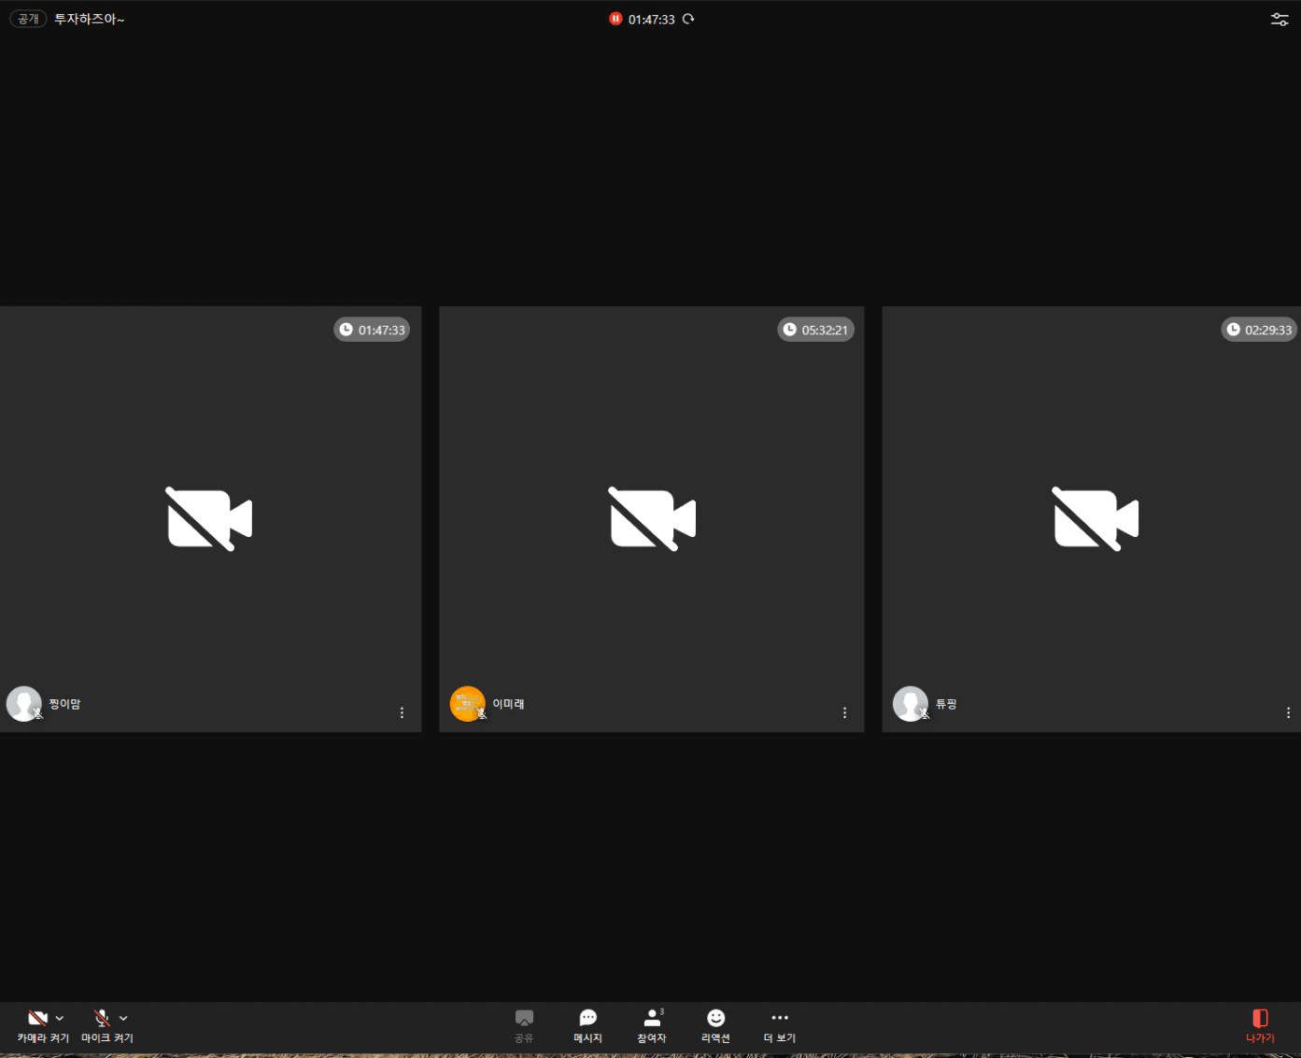Image resolution: width=1301 pixels, height=1058 pixels.
Task: Expand microphone options chevron
Action: tap(123, 1018)
